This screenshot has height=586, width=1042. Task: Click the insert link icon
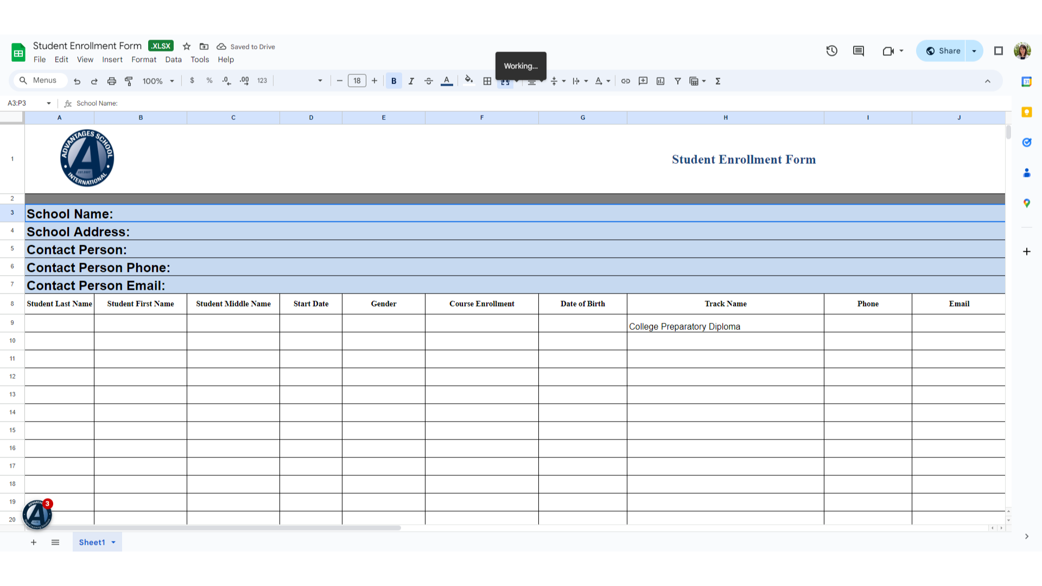click(626, 81)
